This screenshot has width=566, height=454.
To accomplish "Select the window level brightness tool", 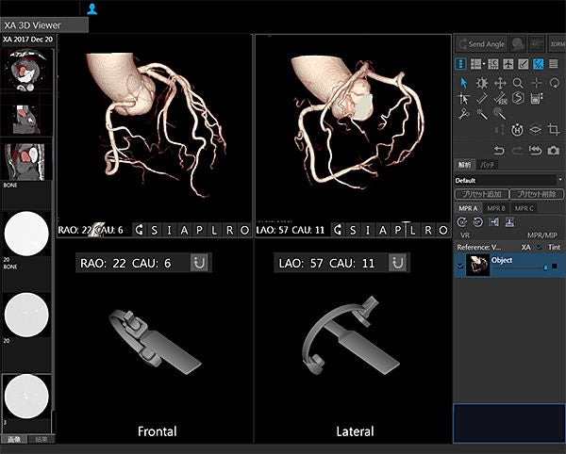I will (x=482, y=83).
